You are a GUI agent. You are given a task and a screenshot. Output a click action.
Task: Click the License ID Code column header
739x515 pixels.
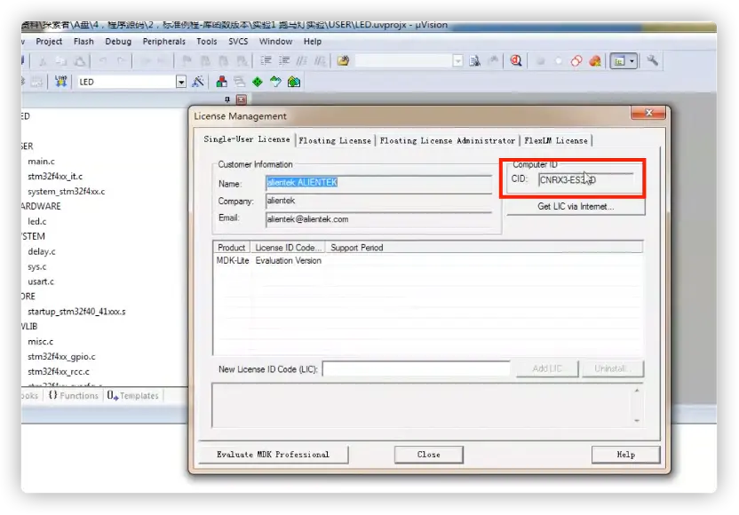pyautogui.click(x=288, y=248)
